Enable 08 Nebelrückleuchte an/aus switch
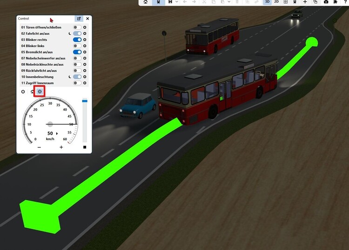The height and width of the screenshot is (250, 349). 77,65
